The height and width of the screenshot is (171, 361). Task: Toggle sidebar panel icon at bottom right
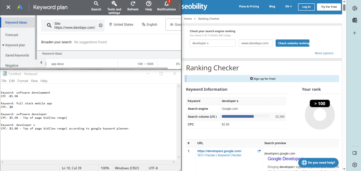coord(355,153)
